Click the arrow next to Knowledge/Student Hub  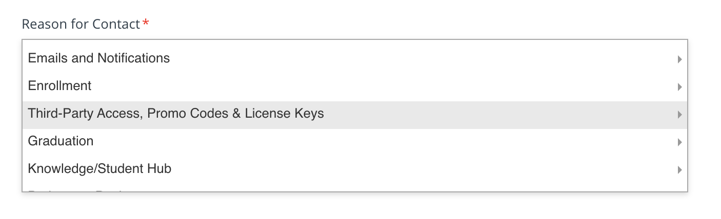pyautogui.click(x=679, y=170)
